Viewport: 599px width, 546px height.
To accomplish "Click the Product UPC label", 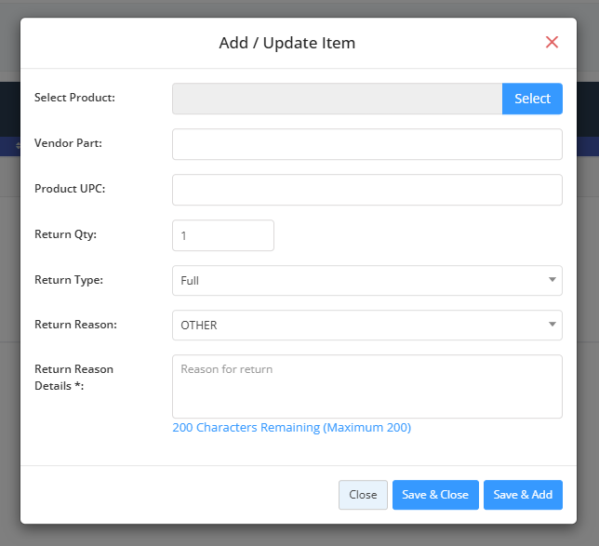I will [x=70, y=189].
